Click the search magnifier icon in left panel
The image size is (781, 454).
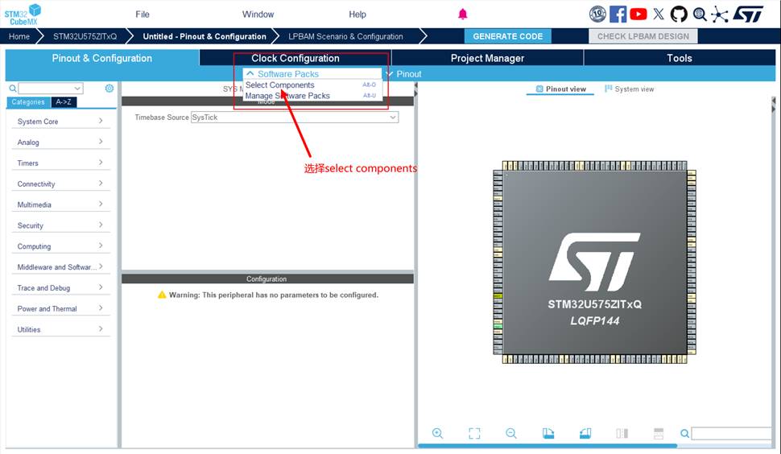pyautogui.click(x=12, y=89)
